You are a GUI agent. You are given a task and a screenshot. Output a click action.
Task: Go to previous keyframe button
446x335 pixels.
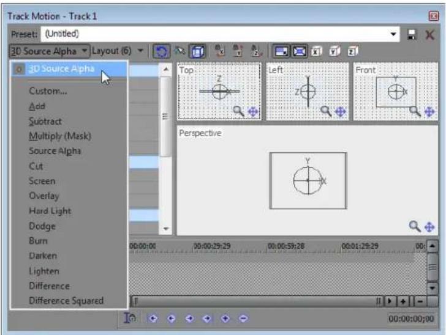click(x=171, y=318)
